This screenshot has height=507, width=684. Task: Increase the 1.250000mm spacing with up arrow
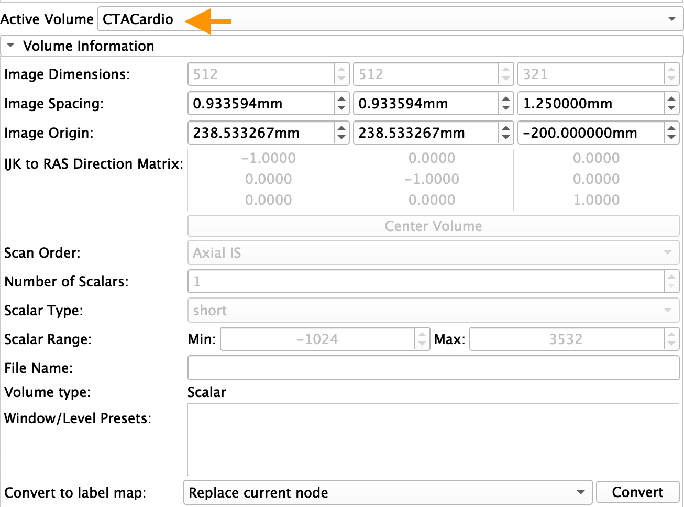pos(671,98)
